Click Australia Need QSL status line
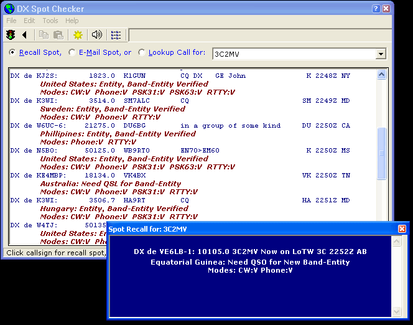413x325 pixels. tap(110, 184)
